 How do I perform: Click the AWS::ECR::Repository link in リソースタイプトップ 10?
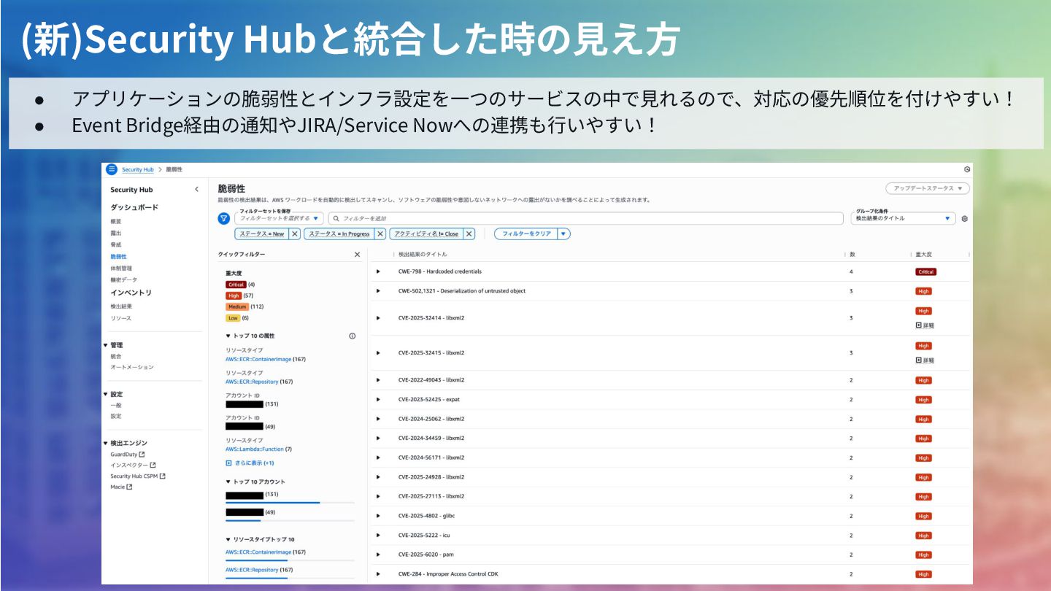252,570
